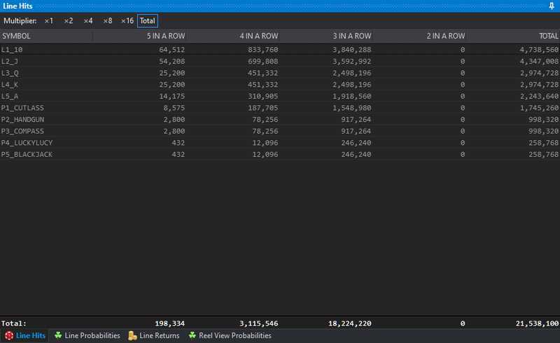Sort by the 2 IN A ROW column header
560x343 pixels.
click(420, 36)
